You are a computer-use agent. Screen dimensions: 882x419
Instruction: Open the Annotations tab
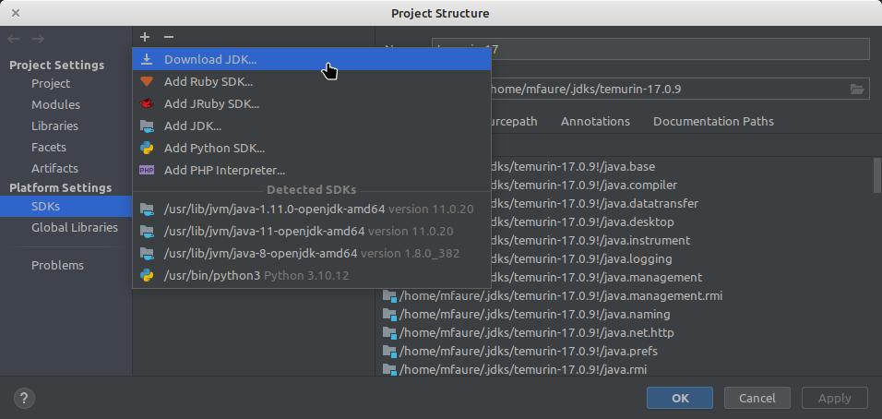(595, 121)
